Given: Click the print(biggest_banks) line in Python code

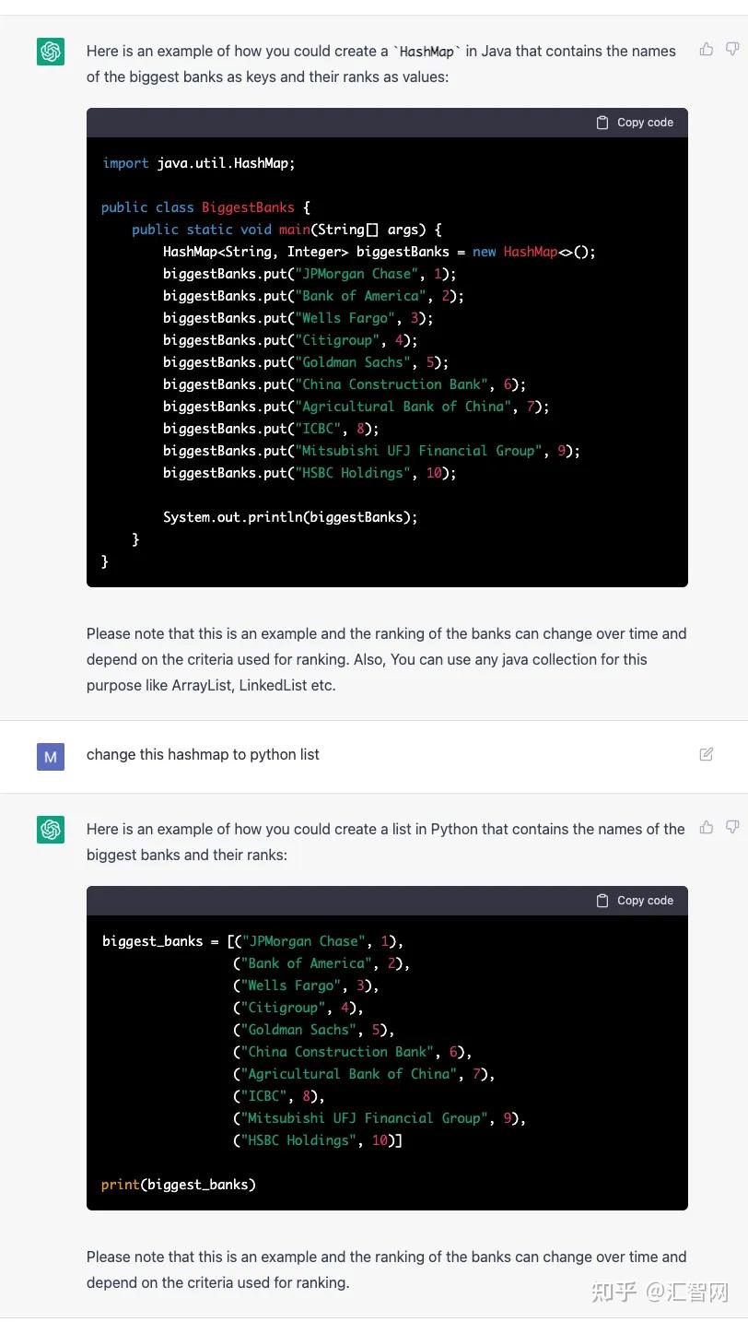Looking at the screenshot, I should (179, 1185).
